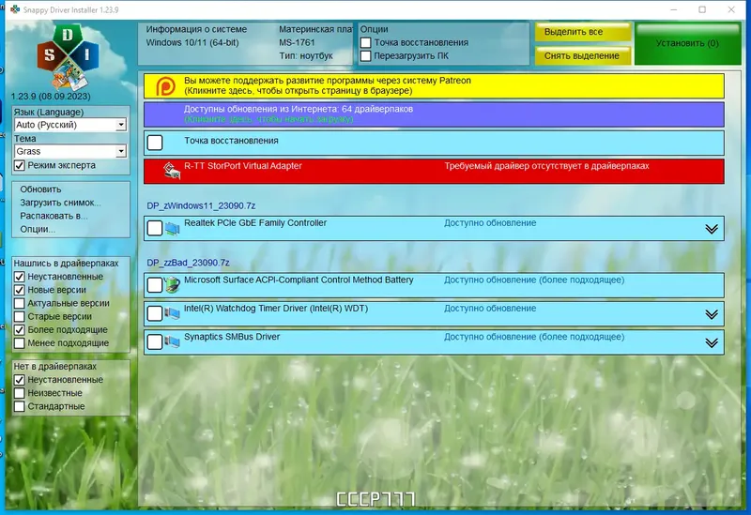Click the Realtek PCIe GbE network icon
The height and width of the screenshot is (515, 751).
pyautogui.click(x=172, y=228)
